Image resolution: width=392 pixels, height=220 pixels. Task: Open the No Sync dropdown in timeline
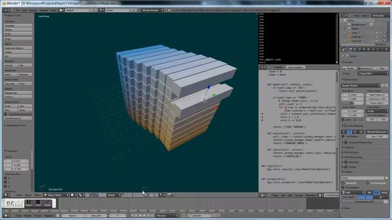tap(167, 216)
